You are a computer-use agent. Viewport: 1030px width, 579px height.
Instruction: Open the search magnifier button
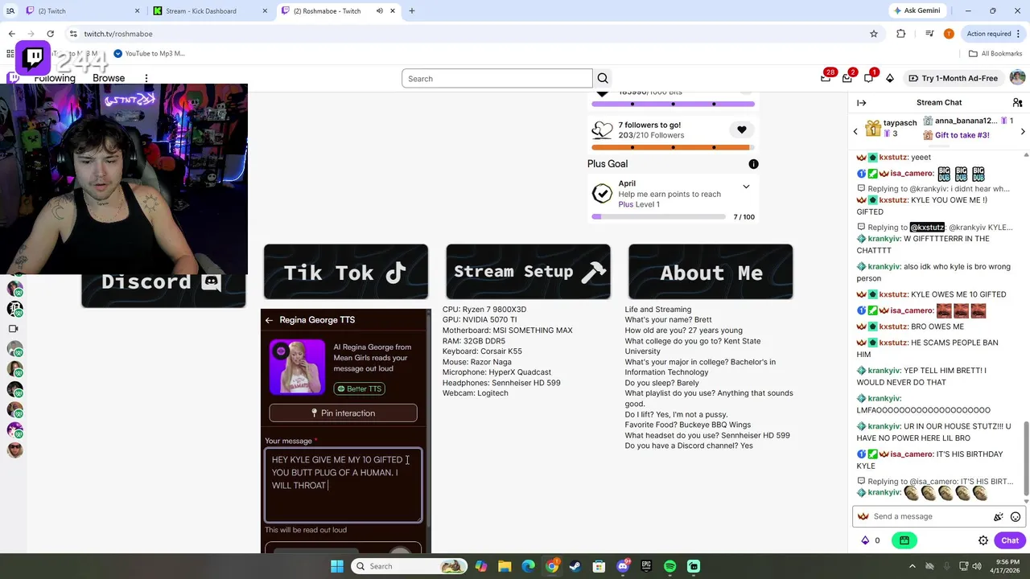click(x=603, y=79)
